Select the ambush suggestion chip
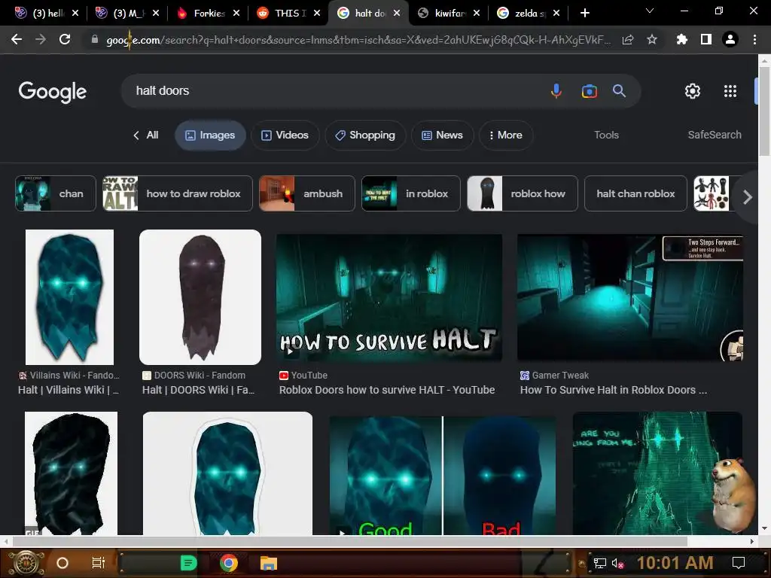 click(307, 193)
